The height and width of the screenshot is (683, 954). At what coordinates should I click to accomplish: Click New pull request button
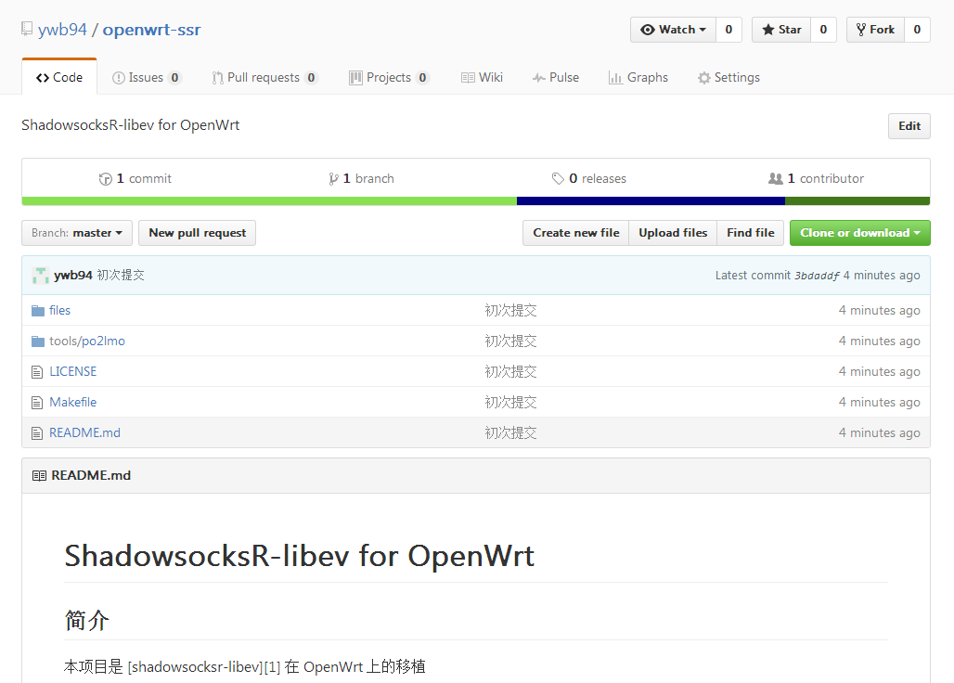tap(197, 233)
